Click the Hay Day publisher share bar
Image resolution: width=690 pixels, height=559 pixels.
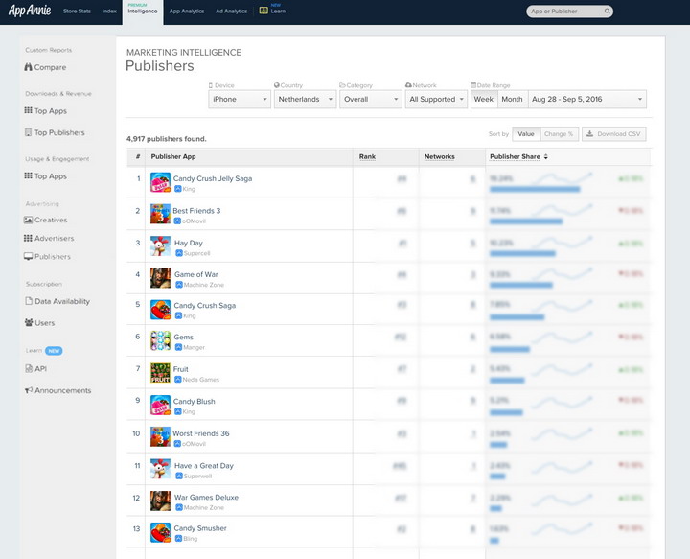point(522,253)
